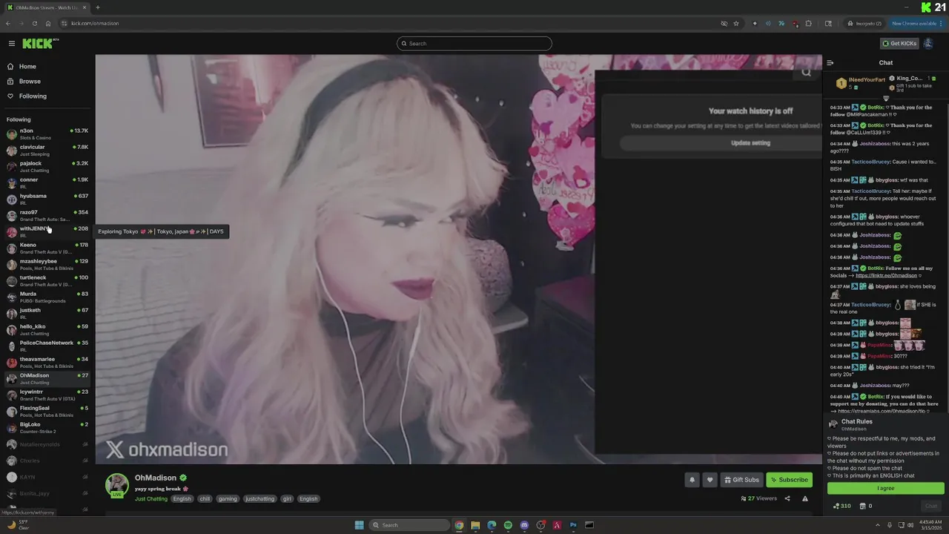Screen dimensions: 949x534
Task: Click the justchatting tag
Action: [259, 498]
